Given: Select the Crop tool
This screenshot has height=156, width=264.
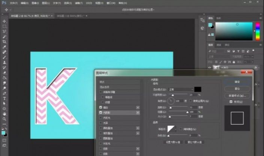Looking at the screenshot, I should coord(4,42).
